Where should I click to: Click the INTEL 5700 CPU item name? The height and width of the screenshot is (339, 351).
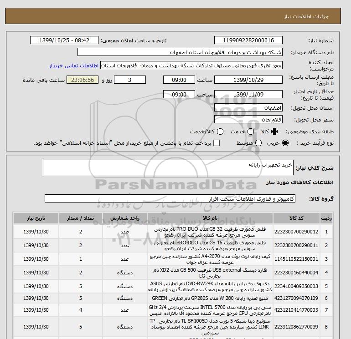click(x=210, y=310)
